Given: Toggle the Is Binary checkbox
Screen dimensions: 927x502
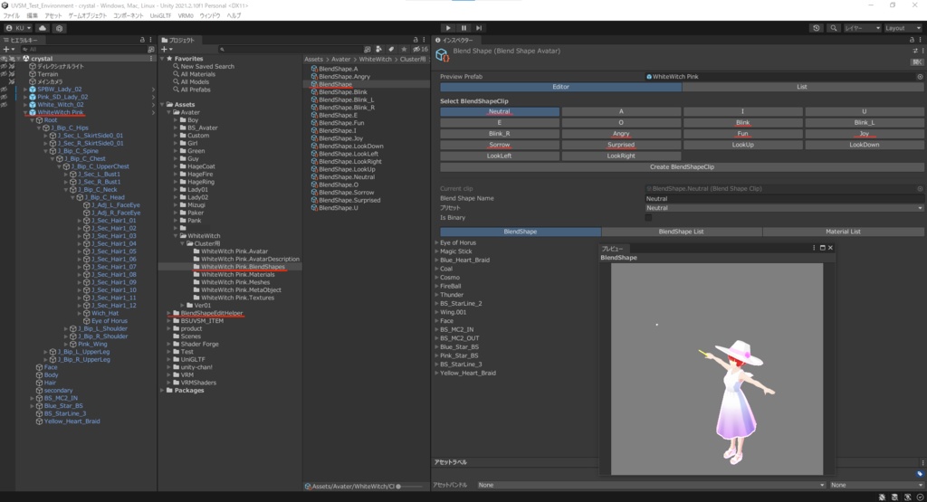Looking at the screenshot, I should [x=648, y=218].
